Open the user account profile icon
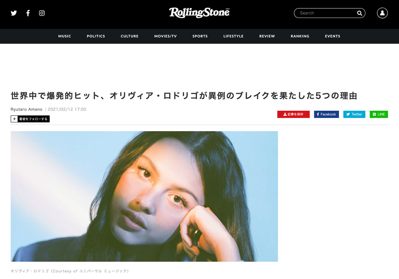Screen dimensions: 399x279 (382, 13)
